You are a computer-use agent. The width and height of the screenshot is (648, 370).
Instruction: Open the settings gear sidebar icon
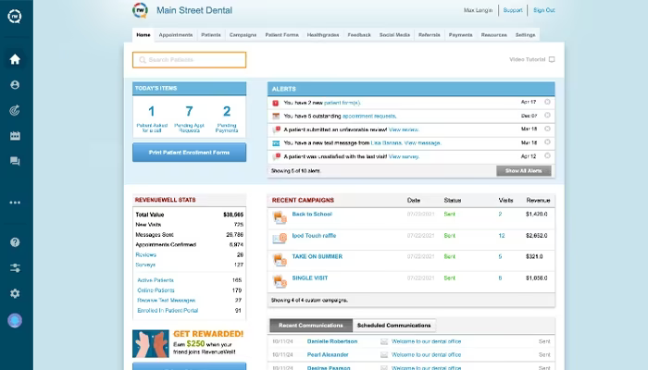[x=15, y=293]
